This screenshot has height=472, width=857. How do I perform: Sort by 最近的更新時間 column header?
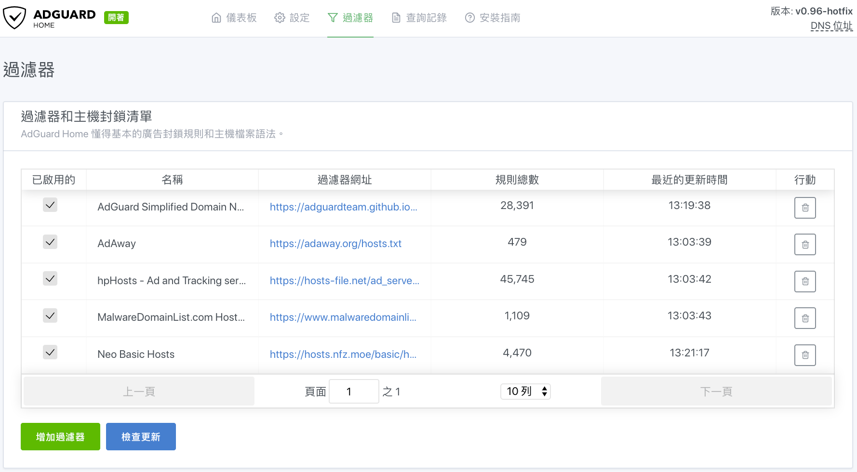(x=689, y=180)
